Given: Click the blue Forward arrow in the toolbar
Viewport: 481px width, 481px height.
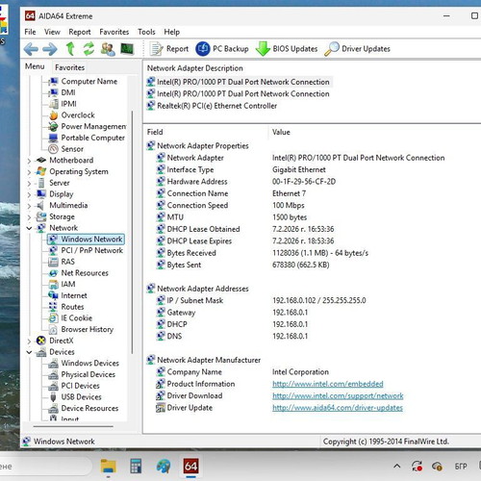Looking at the screenshot, I should [x=50, y=49].
